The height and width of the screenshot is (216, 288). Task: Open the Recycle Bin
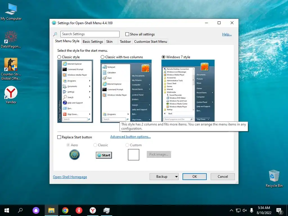point(274,178)
